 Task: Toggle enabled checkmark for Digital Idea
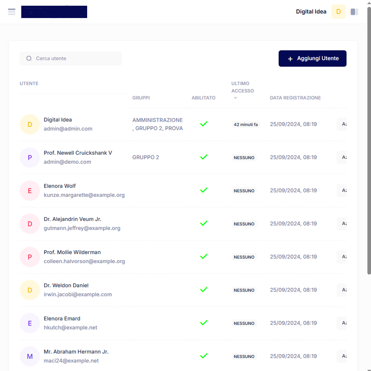coord(204,124)
